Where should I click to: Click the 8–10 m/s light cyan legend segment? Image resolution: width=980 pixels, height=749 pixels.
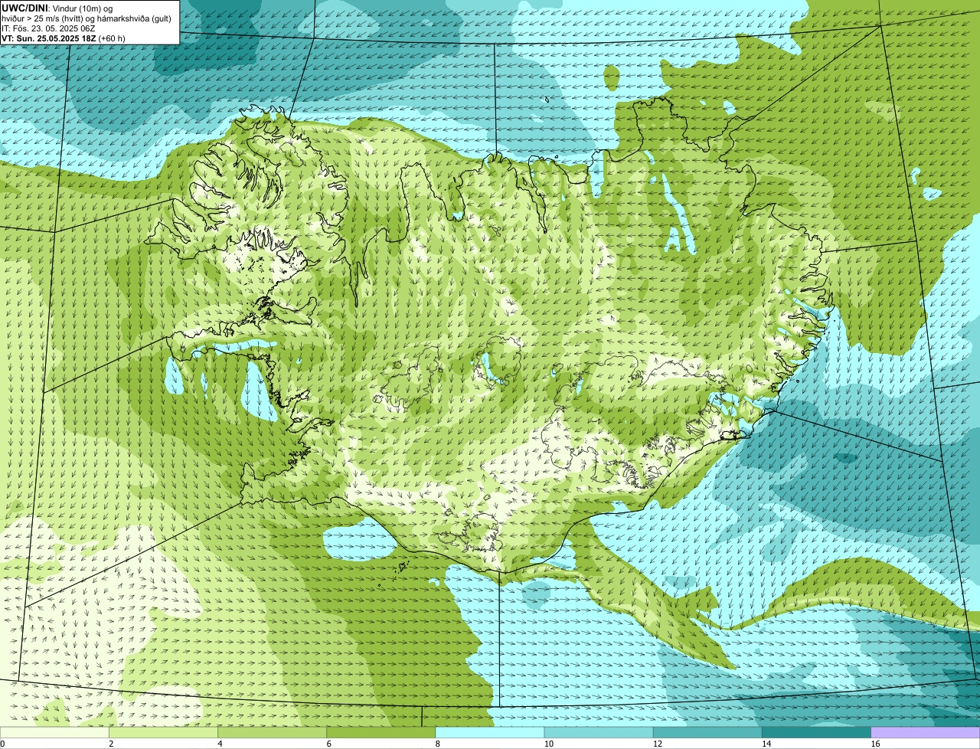click(x=490, y=732)
